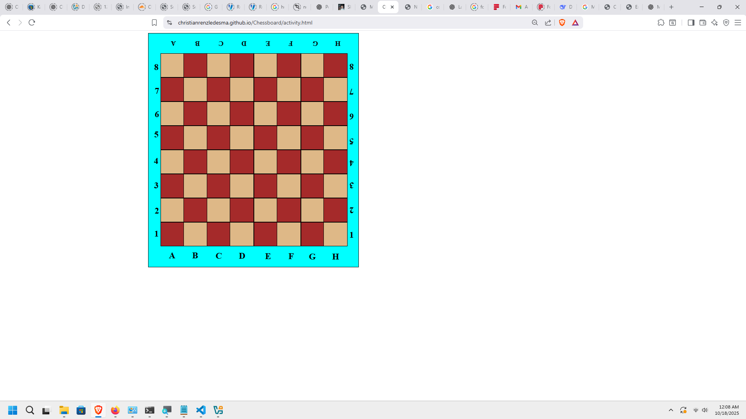Click the upright file label 'A' below the board
746x419 pixels.
(x=172, y=256)
